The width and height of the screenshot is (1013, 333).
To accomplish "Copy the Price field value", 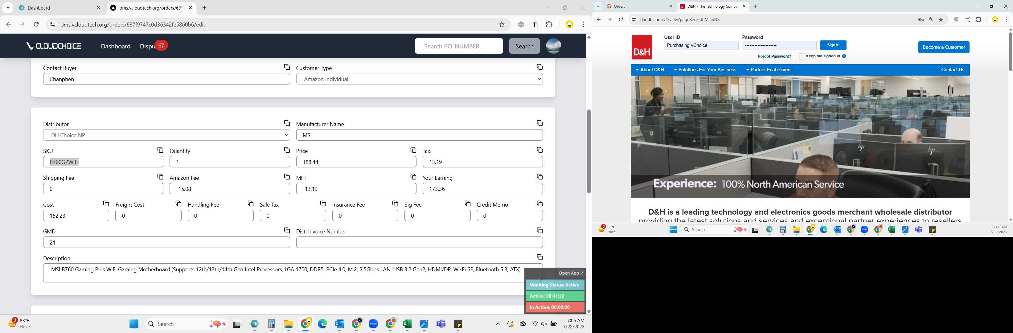I will click(413, 150).
